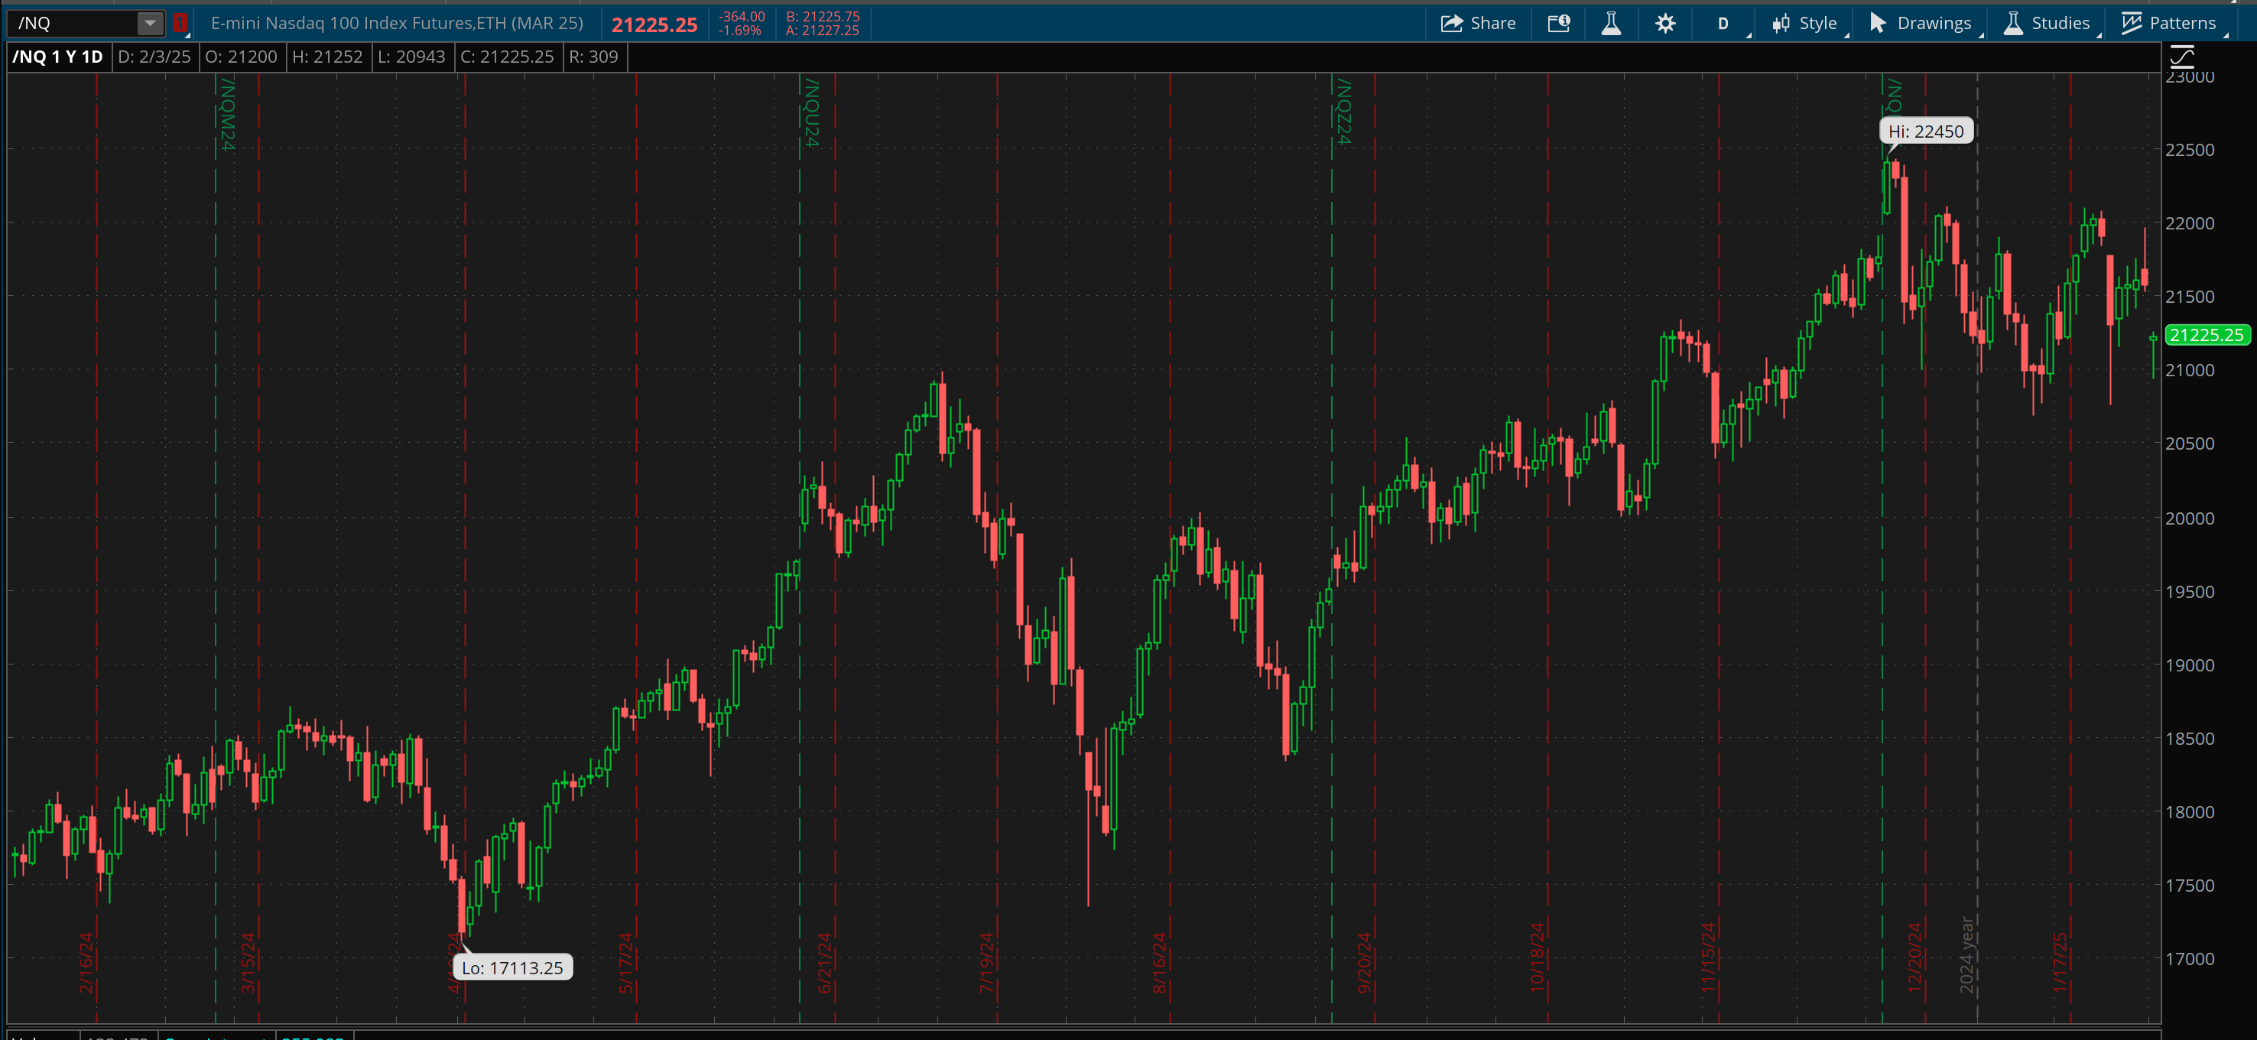
Task: Open the D timeframe dropdown
Action: click(x=1723, y=24)
